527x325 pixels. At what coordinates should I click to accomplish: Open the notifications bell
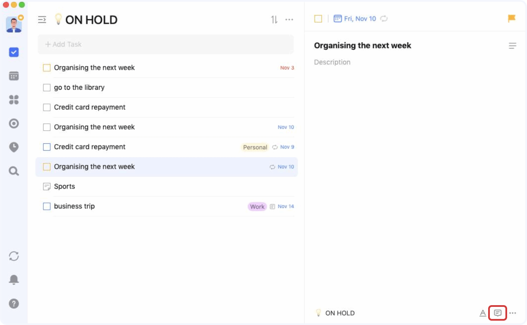click(14, 280)
